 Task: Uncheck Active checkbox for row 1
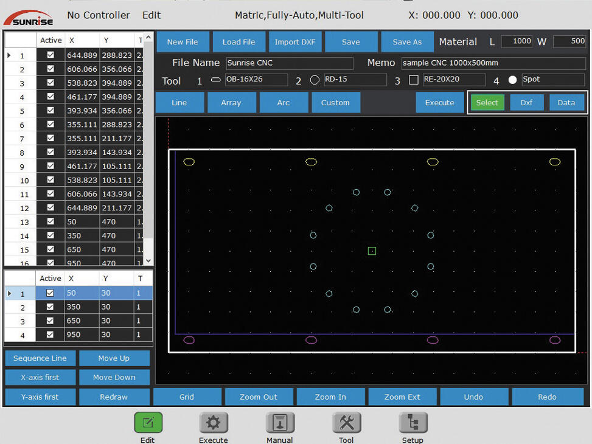[x=50, y=55]
